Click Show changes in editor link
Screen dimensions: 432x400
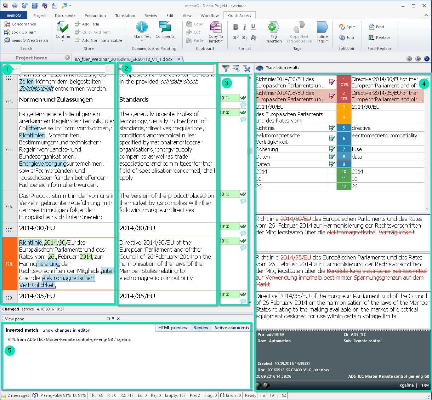(66, 330)
